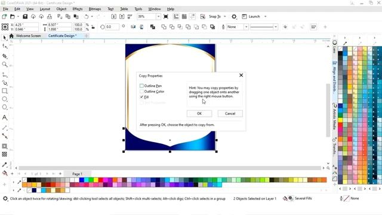Screen dimensions: 382x215
Task: Select the Drop Shadow tool
Action: (4, 146)
